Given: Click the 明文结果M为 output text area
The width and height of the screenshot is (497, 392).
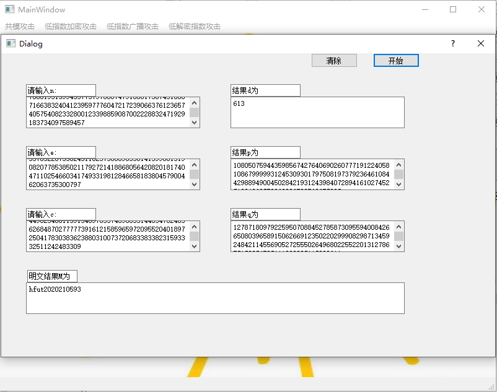Looking at the screenshot, I should click(215, 298).
